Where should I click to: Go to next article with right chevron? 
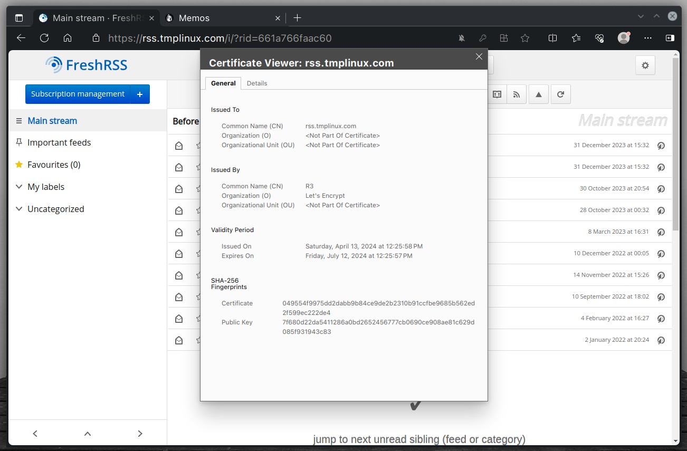click(140, 434)
